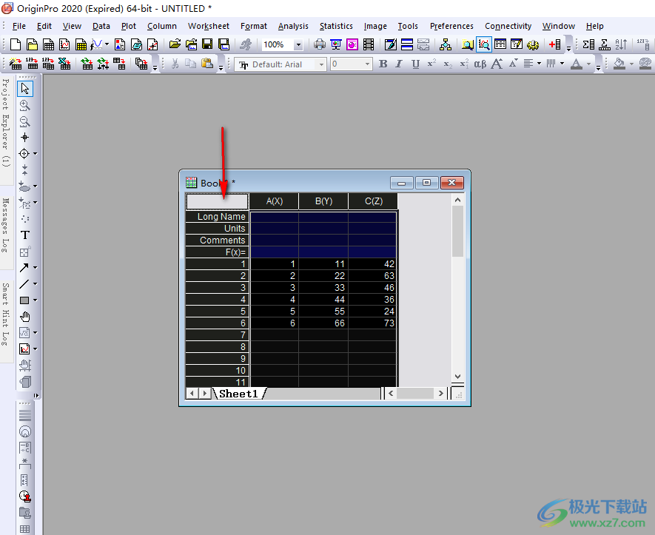This screenshot has height=535, width=655.
Task: Toggle Italic formatting
Action: click(x=399, y=64)
